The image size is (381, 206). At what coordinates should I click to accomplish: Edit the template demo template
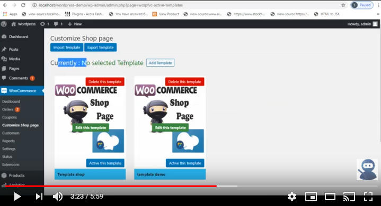click(170, 128)
